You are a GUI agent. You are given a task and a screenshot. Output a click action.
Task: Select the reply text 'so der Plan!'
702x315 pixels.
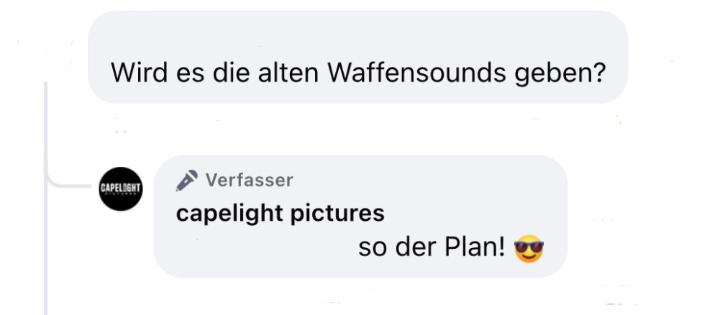pos(432,247)
